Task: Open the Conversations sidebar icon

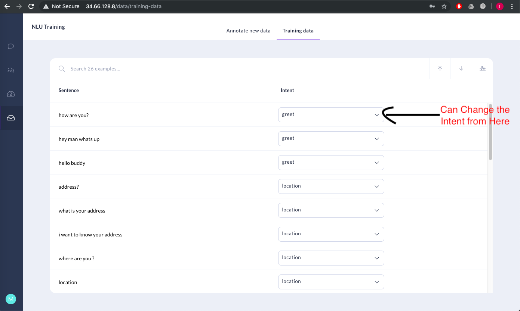Action: (x=11, y=70)
